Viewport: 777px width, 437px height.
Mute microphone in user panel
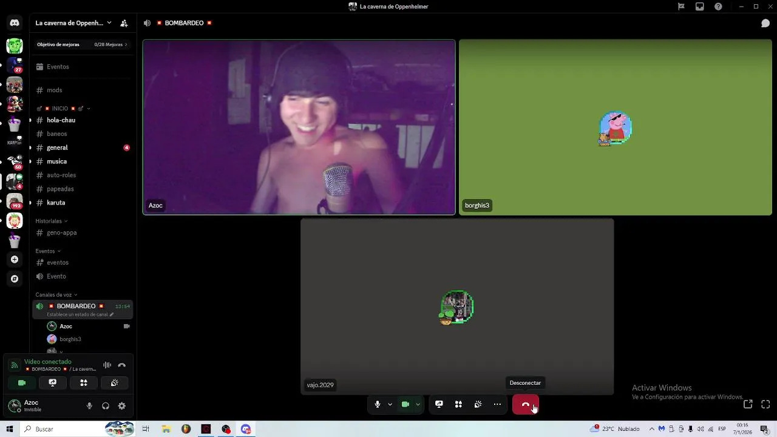89,406
